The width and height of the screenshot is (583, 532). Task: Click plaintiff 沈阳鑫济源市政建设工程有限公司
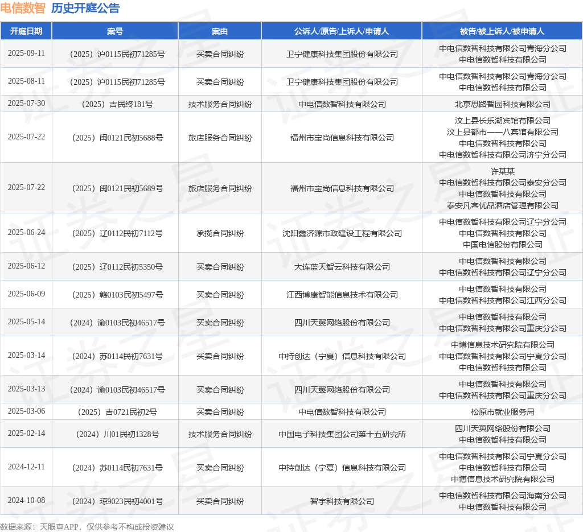pos(342,233)
